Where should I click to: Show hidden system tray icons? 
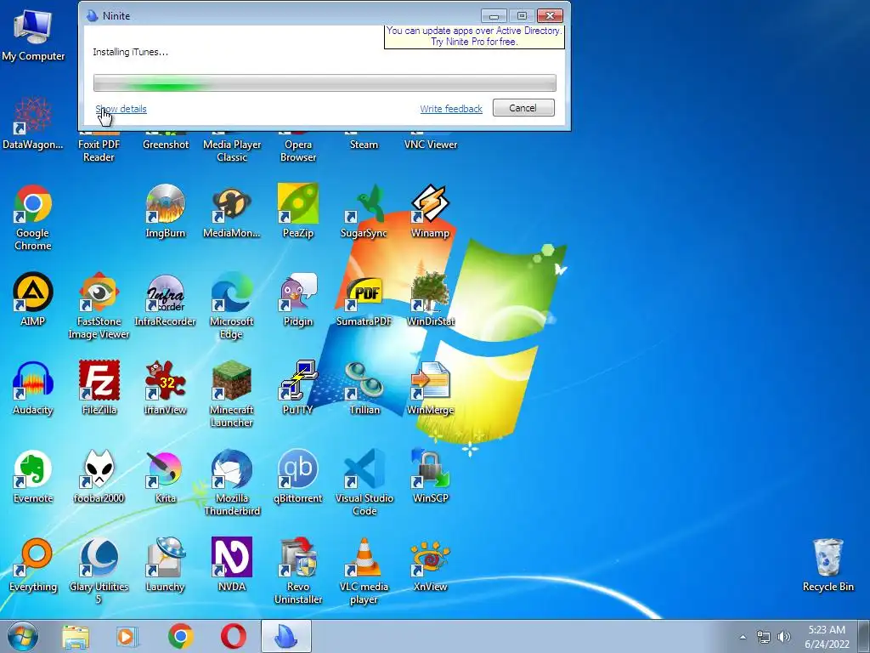point(743,637)
